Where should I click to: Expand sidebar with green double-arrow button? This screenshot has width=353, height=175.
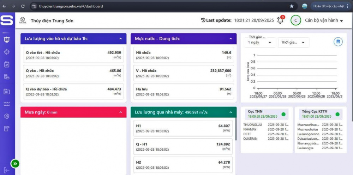pos(15,163)
